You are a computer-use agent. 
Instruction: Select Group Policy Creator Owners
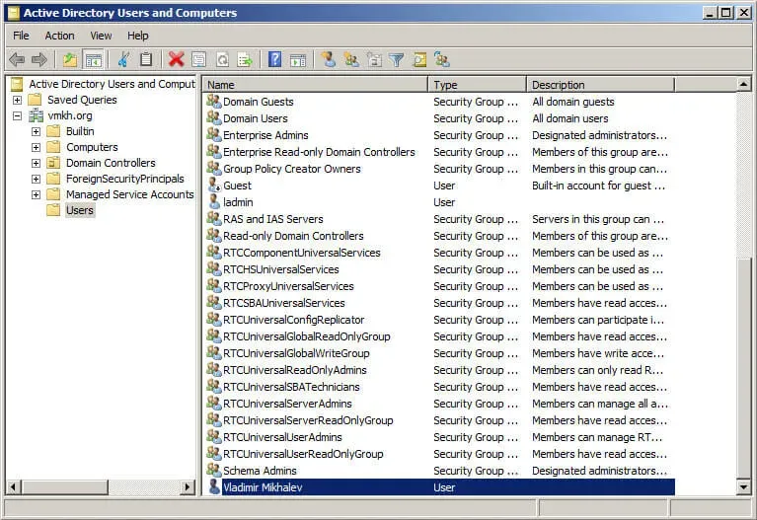point(291,169)
